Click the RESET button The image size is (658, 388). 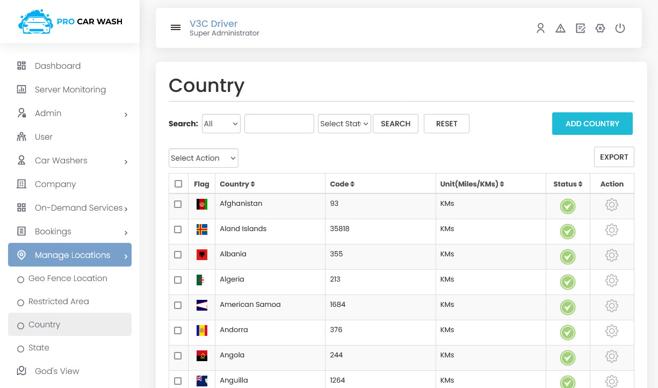point(446,124)
